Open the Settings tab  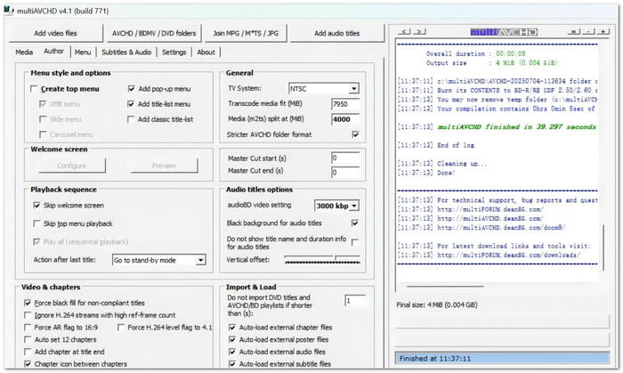pyautogui.click(x=174, y=52)
